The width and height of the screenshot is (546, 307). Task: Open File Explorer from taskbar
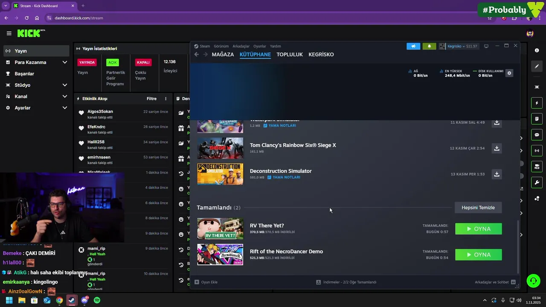point(22,300)
